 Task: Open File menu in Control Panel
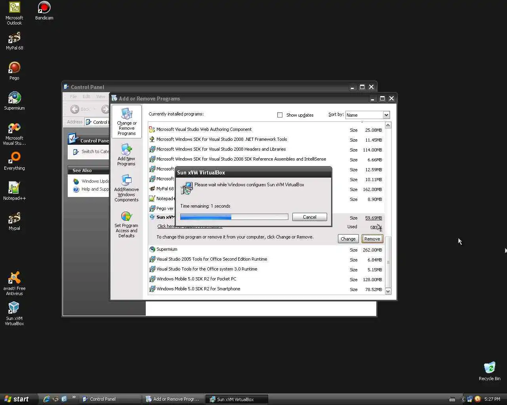[74, 97]
